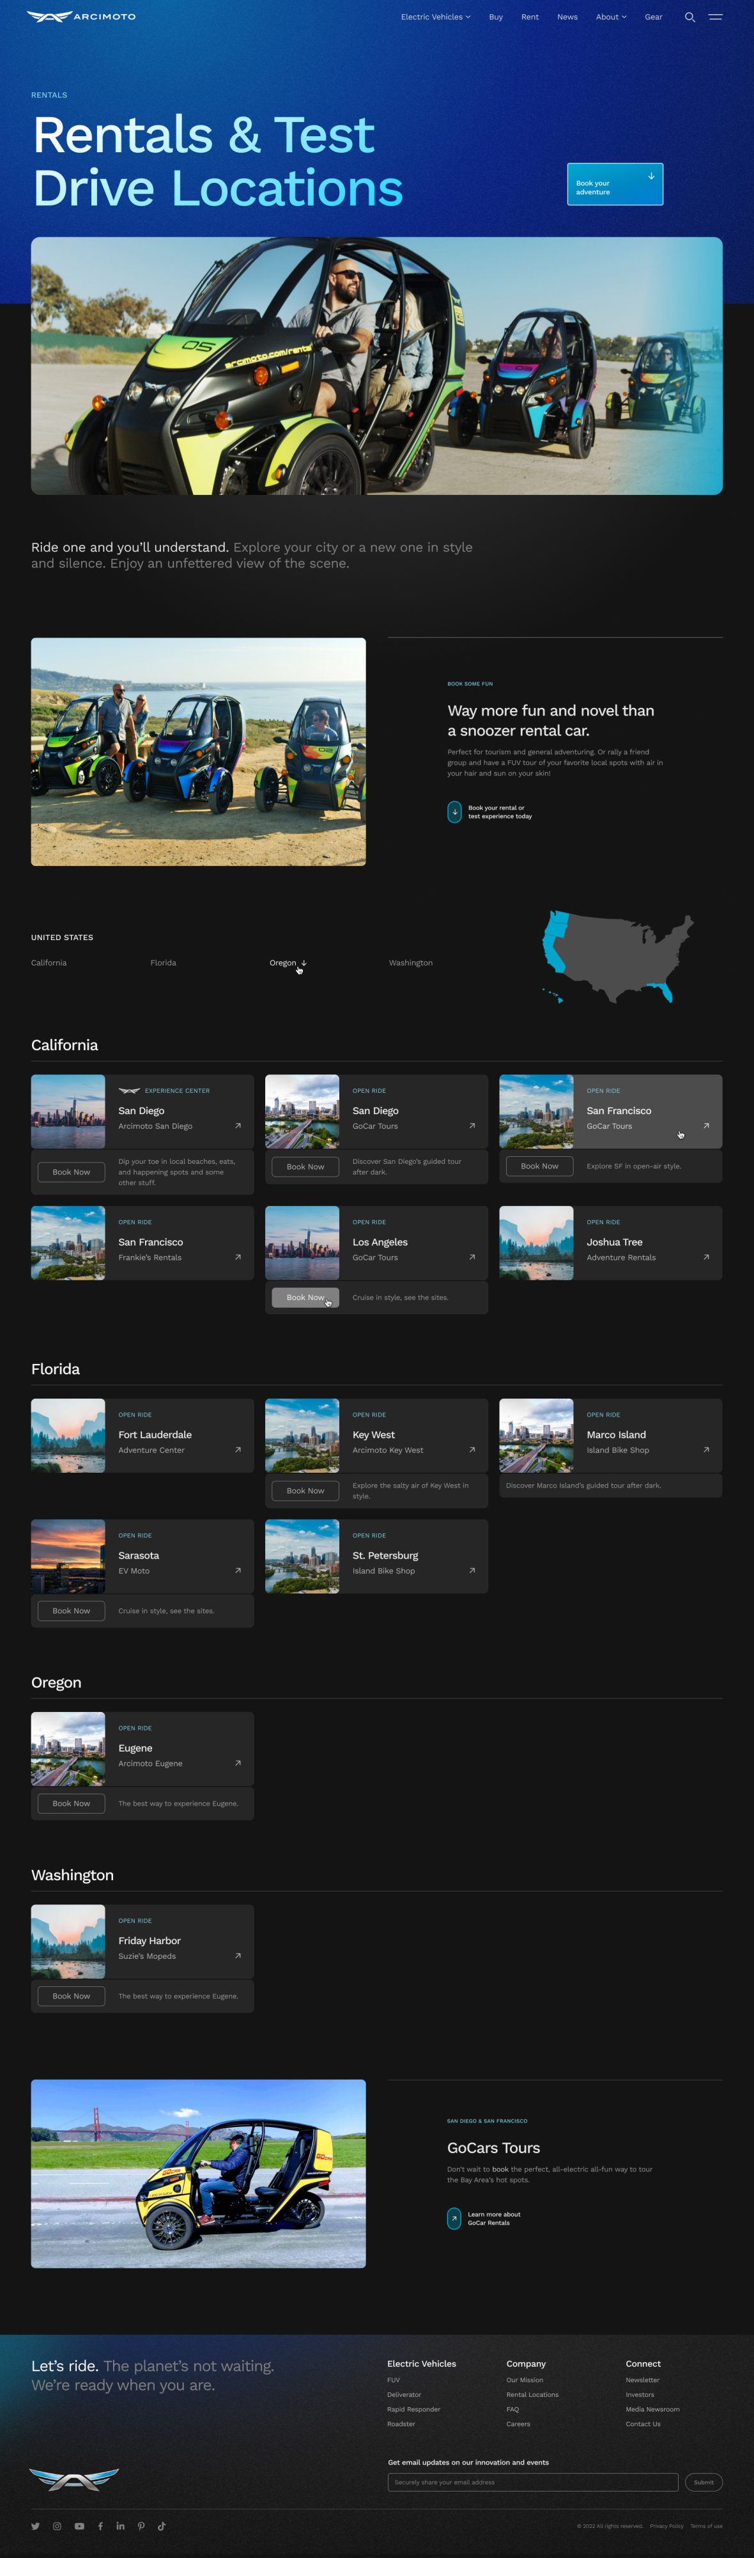Click the Book your adventure button

[614, 185]
